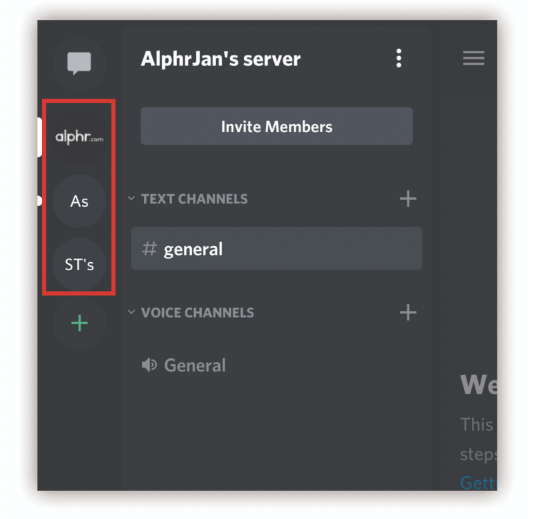Click the speaker icon next to General

coord(150,366)
